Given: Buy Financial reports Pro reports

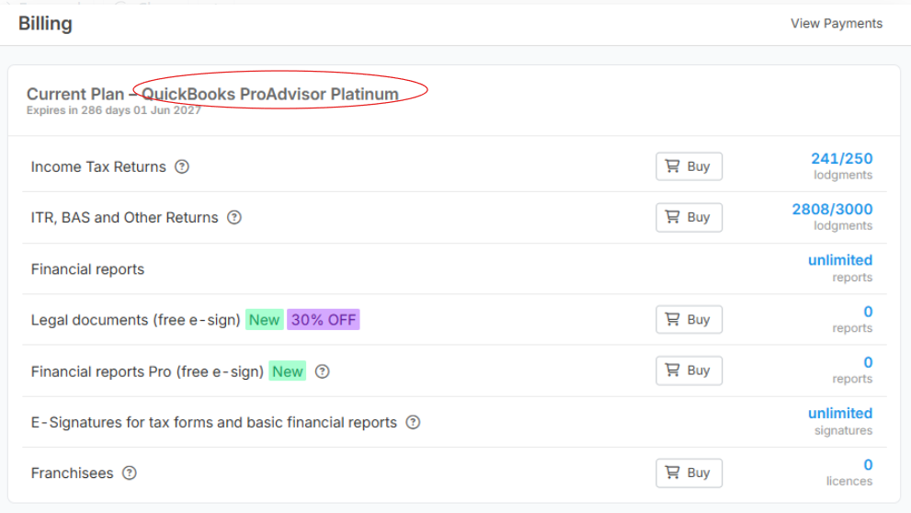Looking at the screenshot, I should click(689, 370).
